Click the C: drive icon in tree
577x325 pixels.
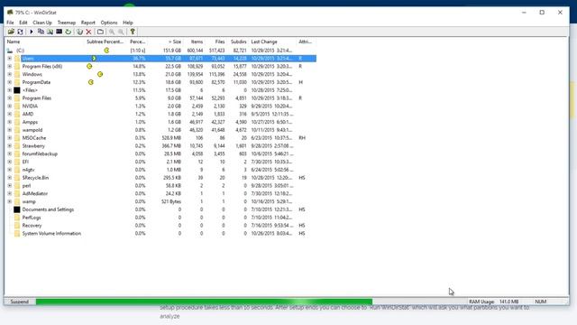point(10,51)
